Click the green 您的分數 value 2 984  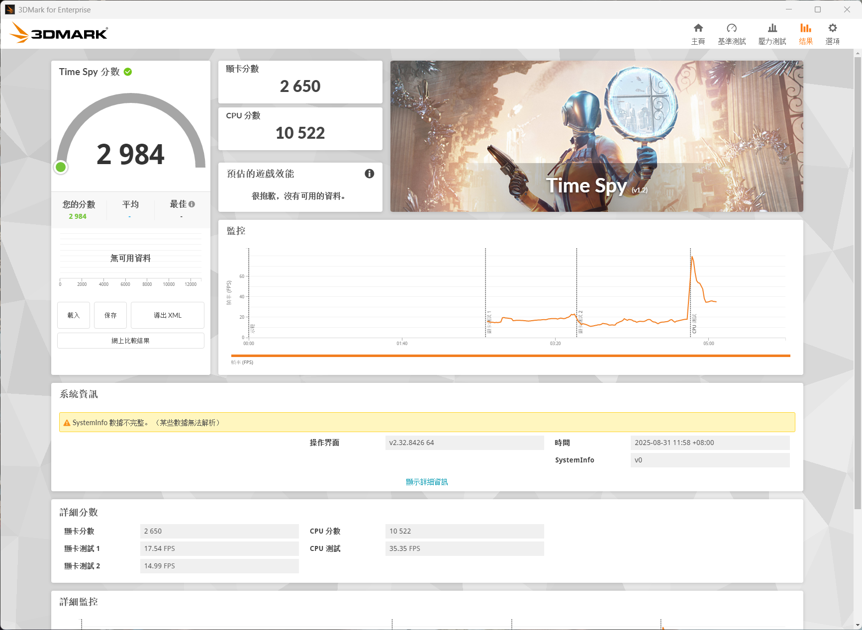pyautogui.click(x=78, y=216)
